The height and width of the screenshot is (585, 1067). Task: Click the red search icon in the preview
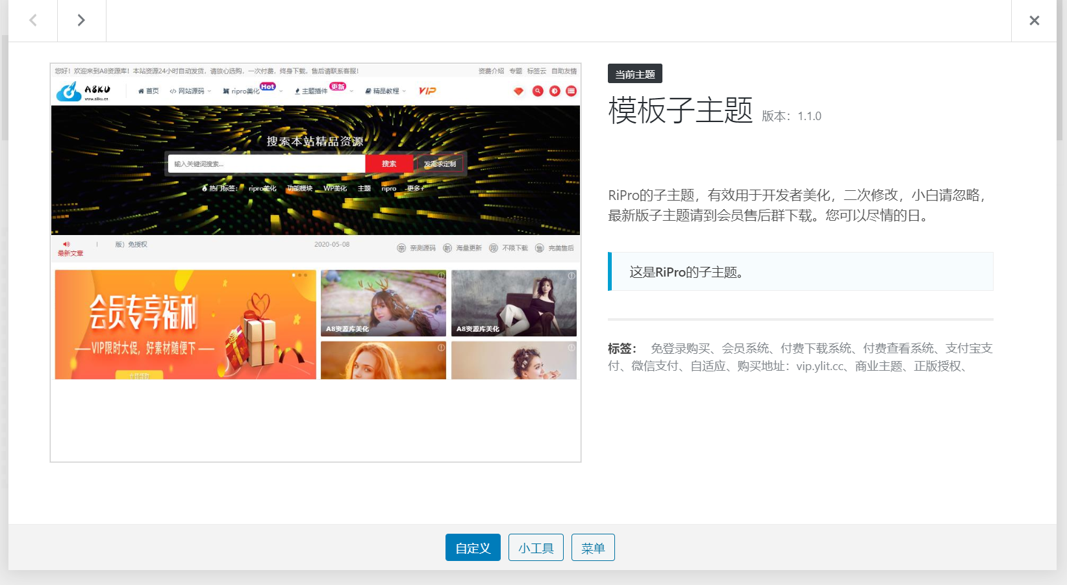[x=538, y=91]
